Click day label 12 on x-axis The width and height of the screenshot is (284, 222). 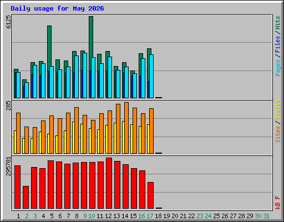point(108,216)
